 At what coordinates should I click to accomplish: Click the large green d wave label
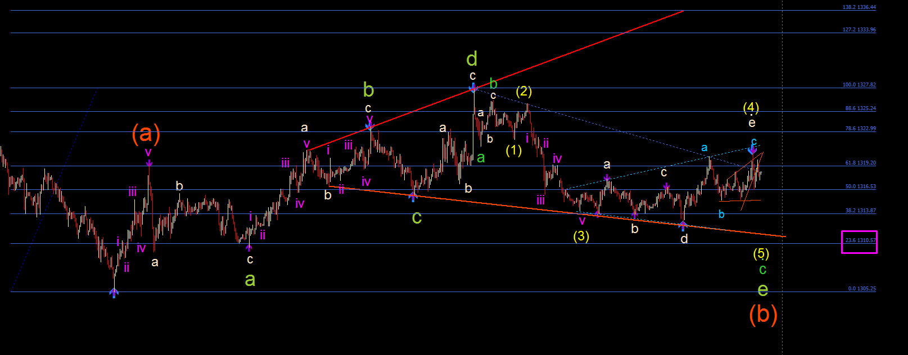tap(472, 58)
